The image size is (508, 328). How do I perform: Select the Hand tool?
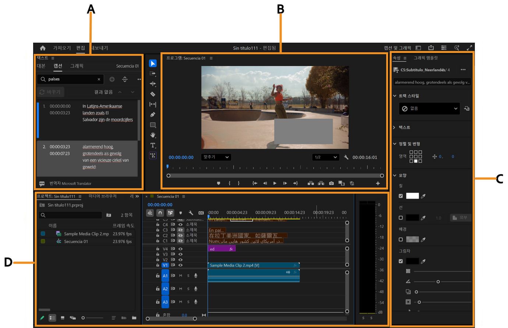pos(153,135)
